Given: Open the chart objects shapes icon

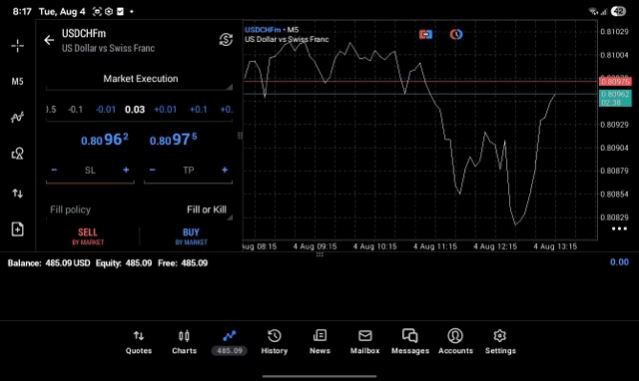Looking at the screenshot, I should [x=17, y=154].
